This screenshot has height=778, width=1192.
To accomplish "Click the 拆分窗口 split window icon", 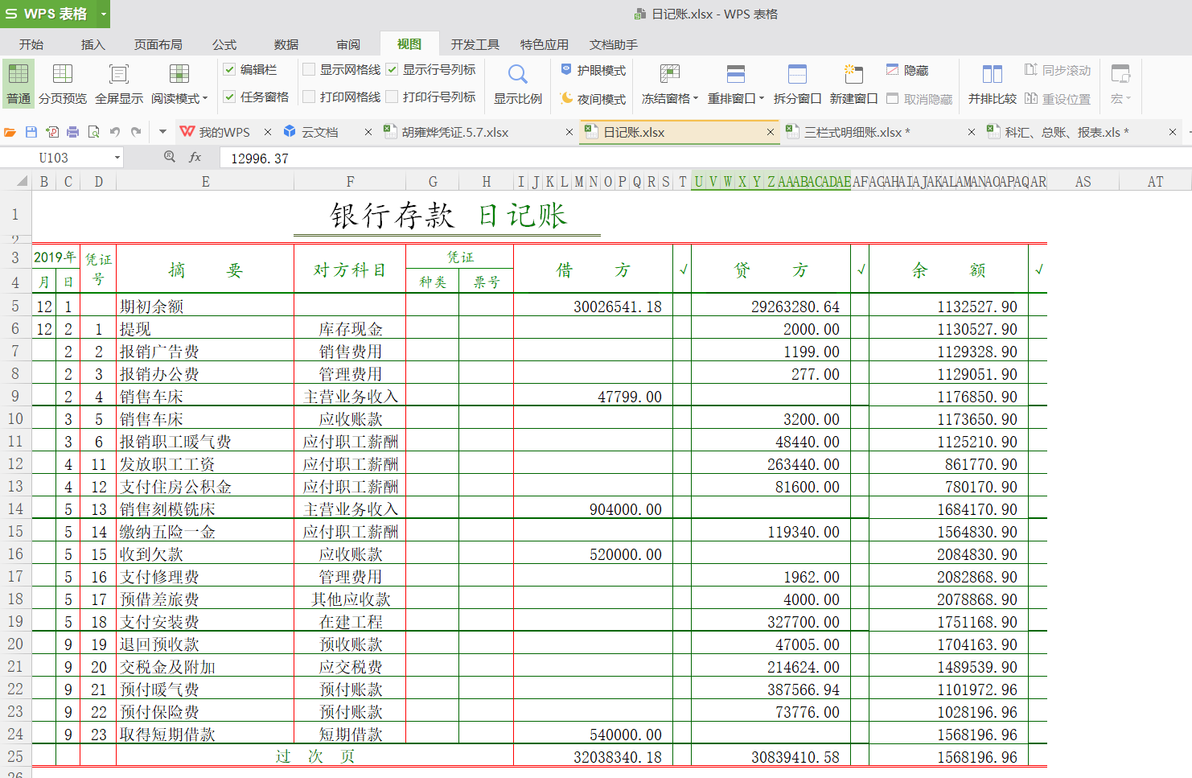I will [797, 76].
